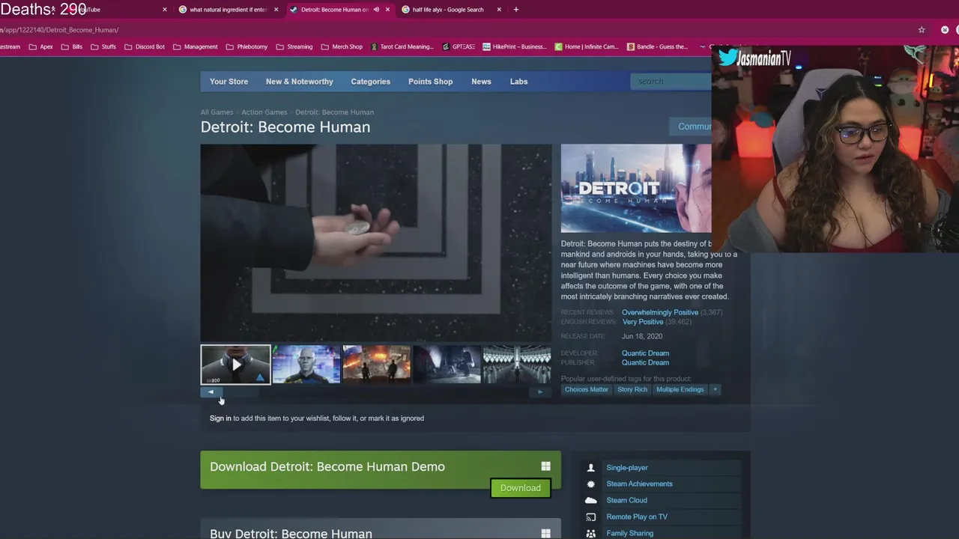This screenshot has width=959, height=539.
Task: Open the Steam Cloud feature link
Action: [626, 501]
